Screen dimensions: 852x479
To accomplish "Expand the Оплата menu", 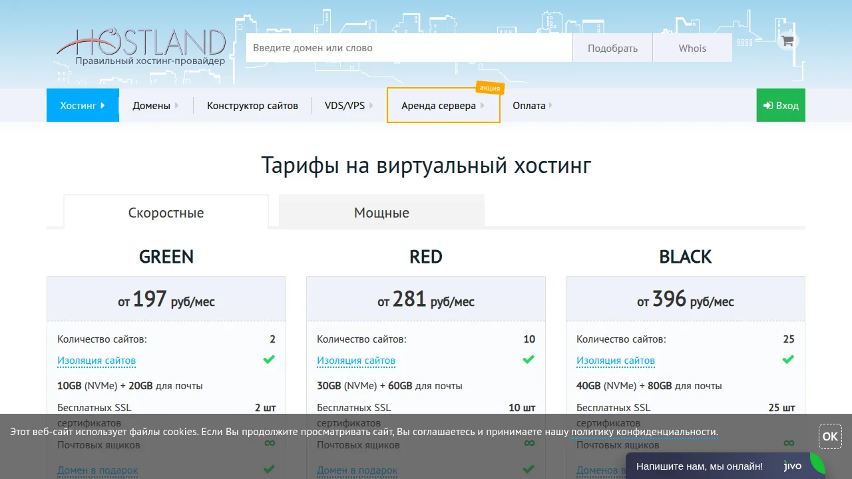I will click(532, 105).
